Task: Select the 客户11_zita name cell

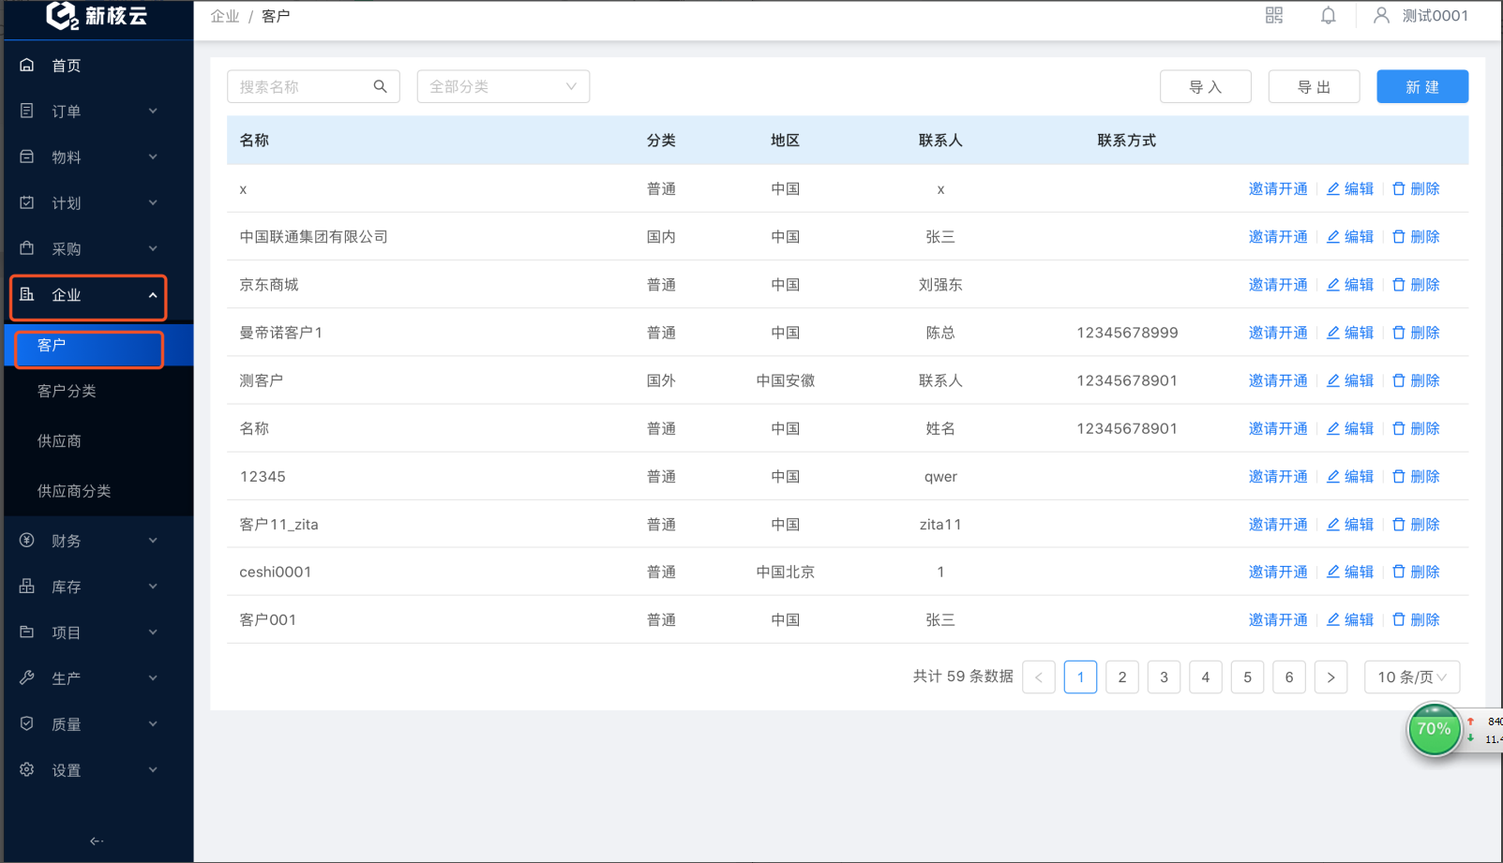Action: (279, 524)
